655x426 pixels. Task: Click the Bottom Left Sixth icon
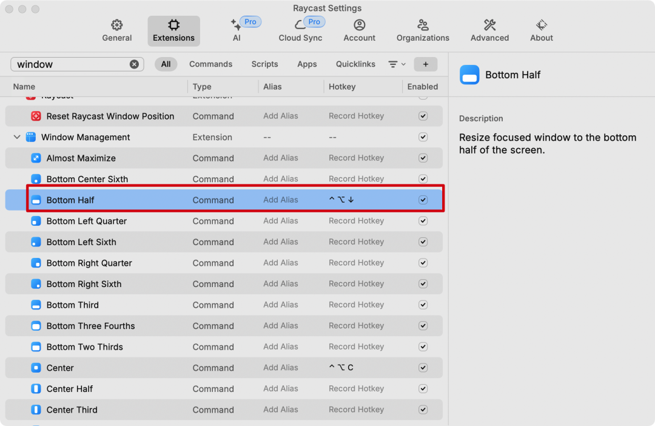[x=36, y=242]
